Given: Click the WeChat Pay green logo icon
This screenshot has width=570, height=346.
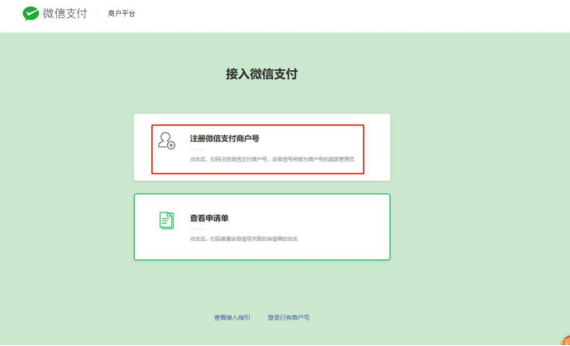Looking at the screenshot, I should pyautogui.click(x=31, y=13).
